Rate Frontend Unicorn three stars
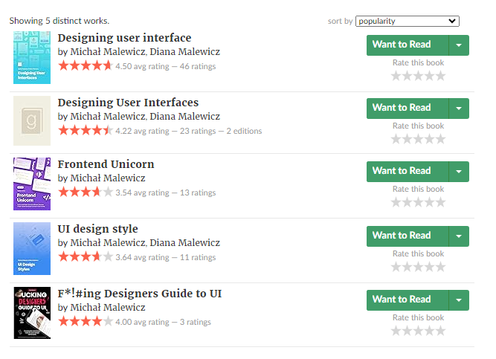 click(x=418, y=202)
